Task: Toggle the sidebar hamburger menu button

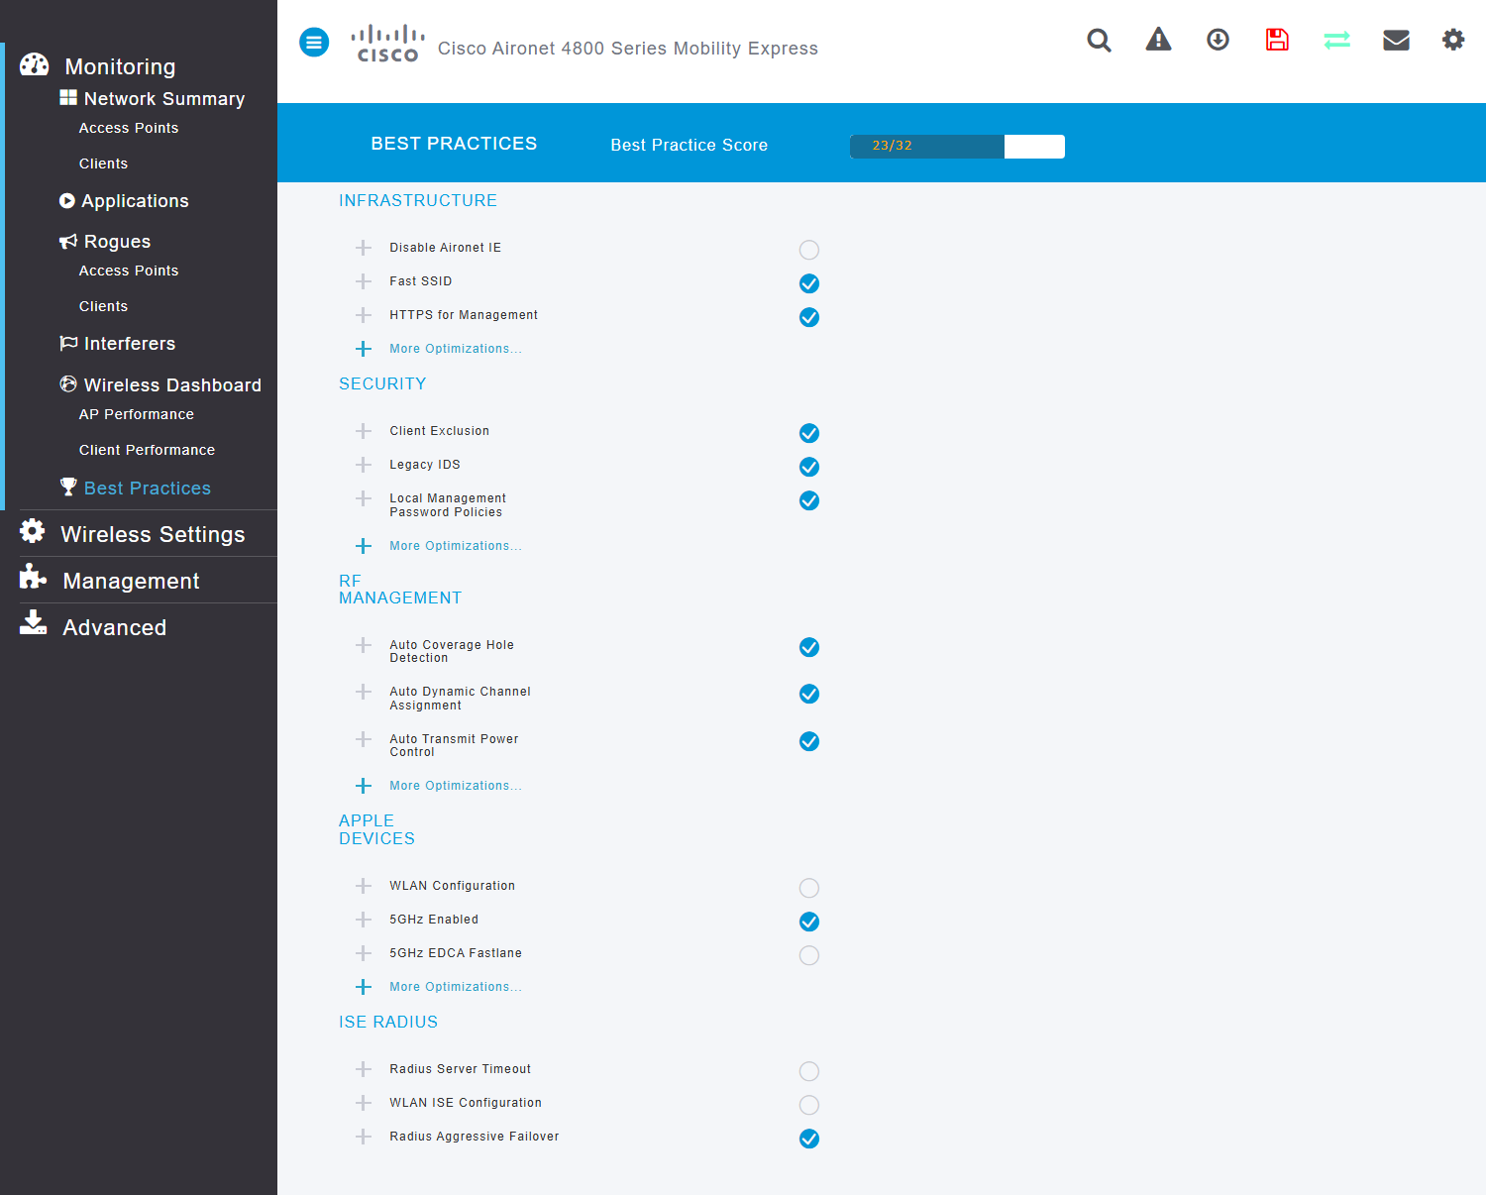Action: point(314,42)
